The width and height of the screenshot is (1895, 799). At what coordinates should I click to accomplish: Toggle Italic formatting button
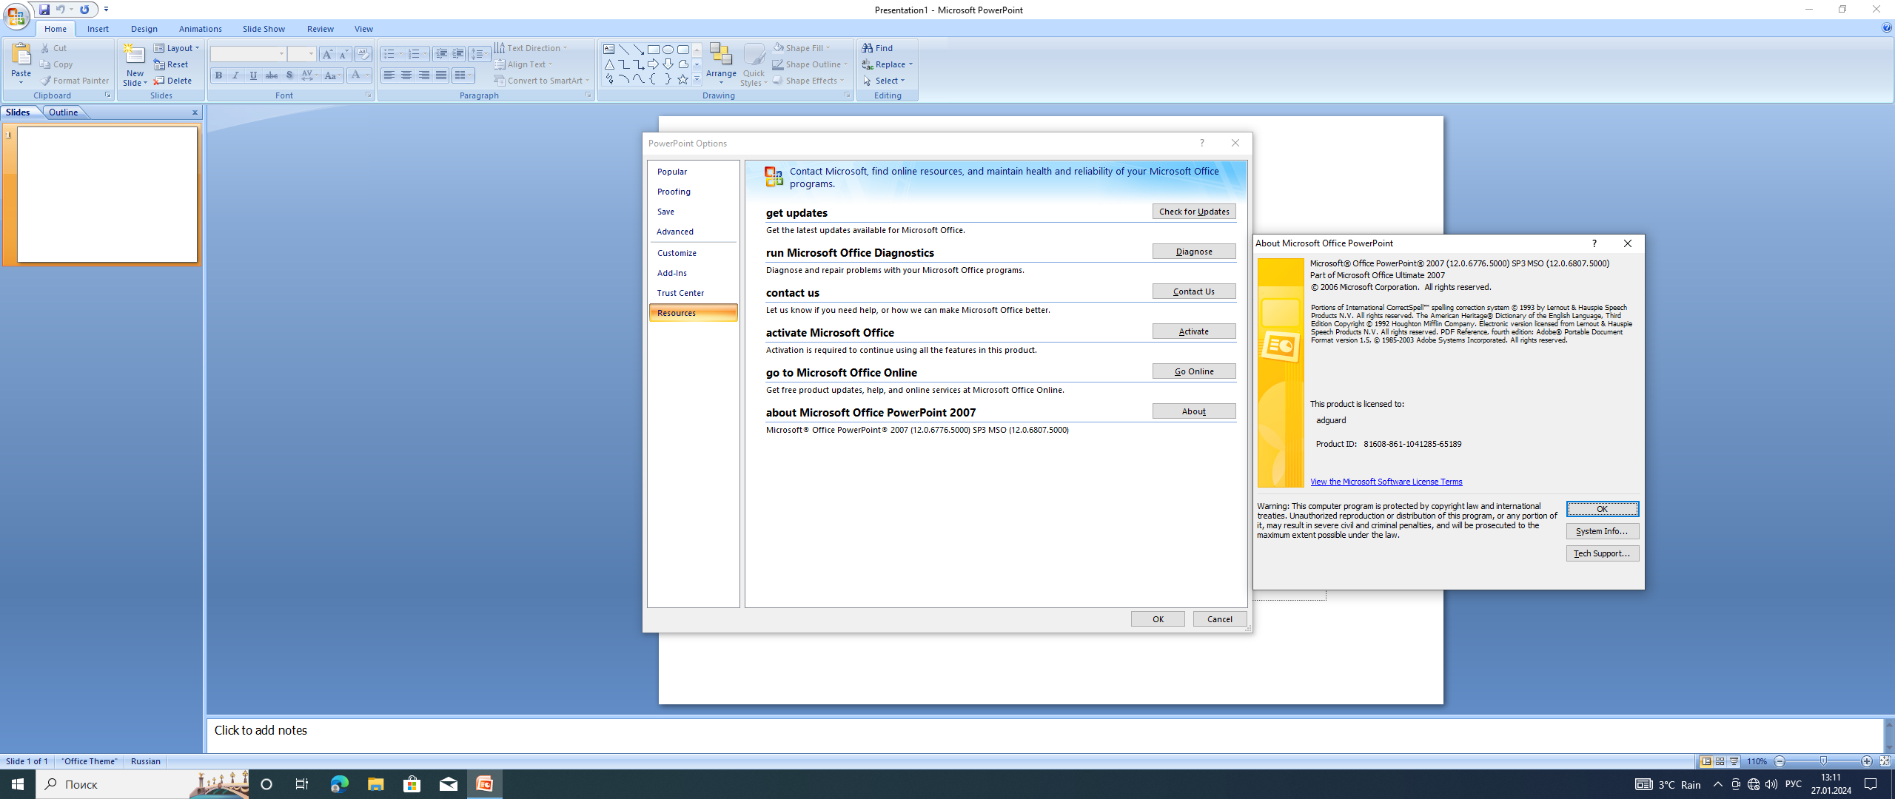(236, 75)
